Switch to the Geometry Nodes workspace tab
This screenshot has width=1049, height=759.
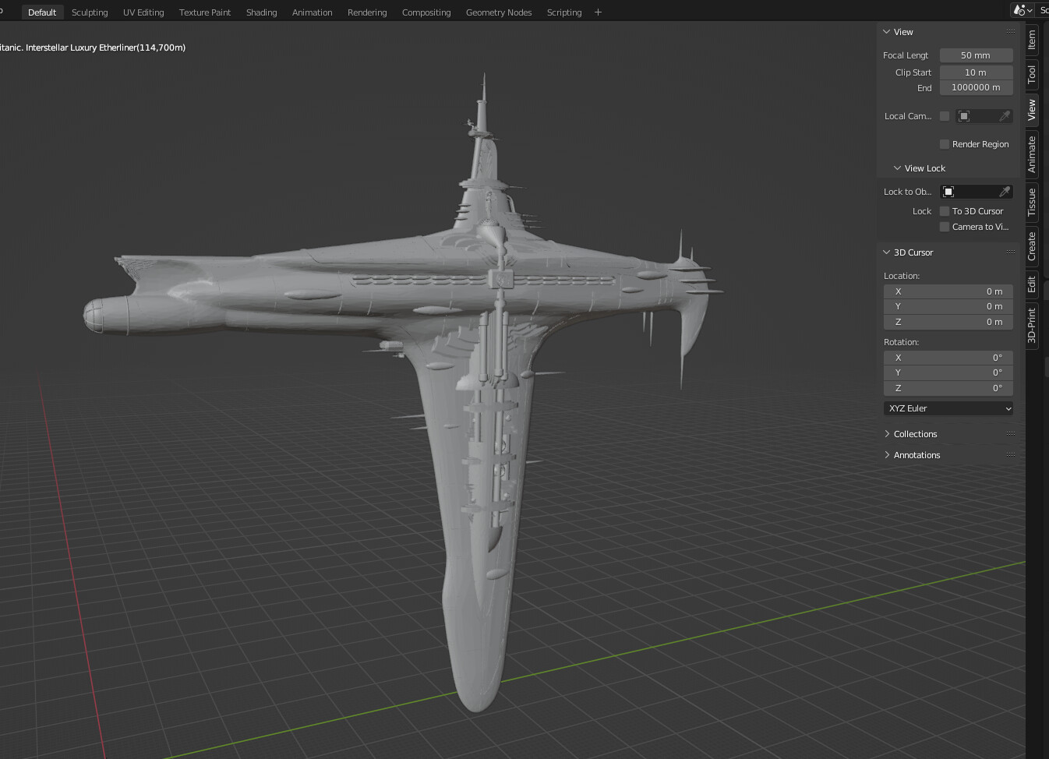point(499,12)
